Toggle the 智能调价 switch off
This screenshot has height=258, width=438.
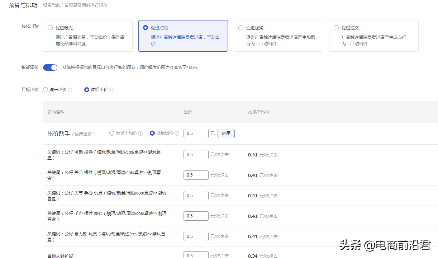pos(50,67)
